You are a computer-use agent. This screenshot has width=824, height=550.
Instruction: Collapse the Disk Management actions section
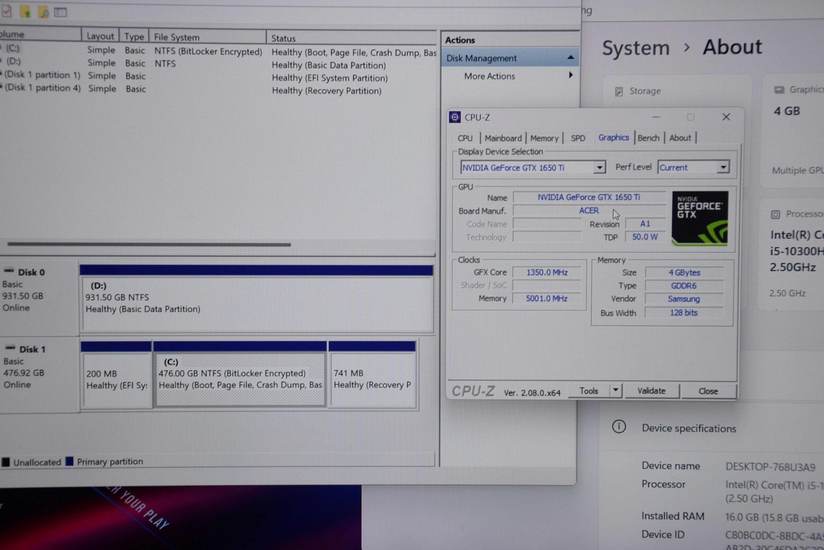570,58
